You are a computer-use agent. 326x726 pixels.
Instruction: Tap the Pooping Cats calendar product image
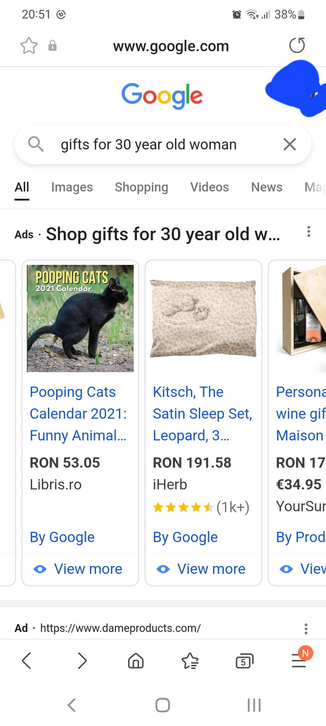tap(80, 318)
